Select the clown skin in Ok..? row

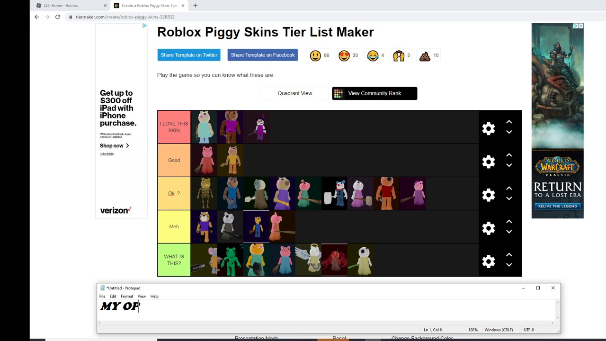tap(335, 193)
